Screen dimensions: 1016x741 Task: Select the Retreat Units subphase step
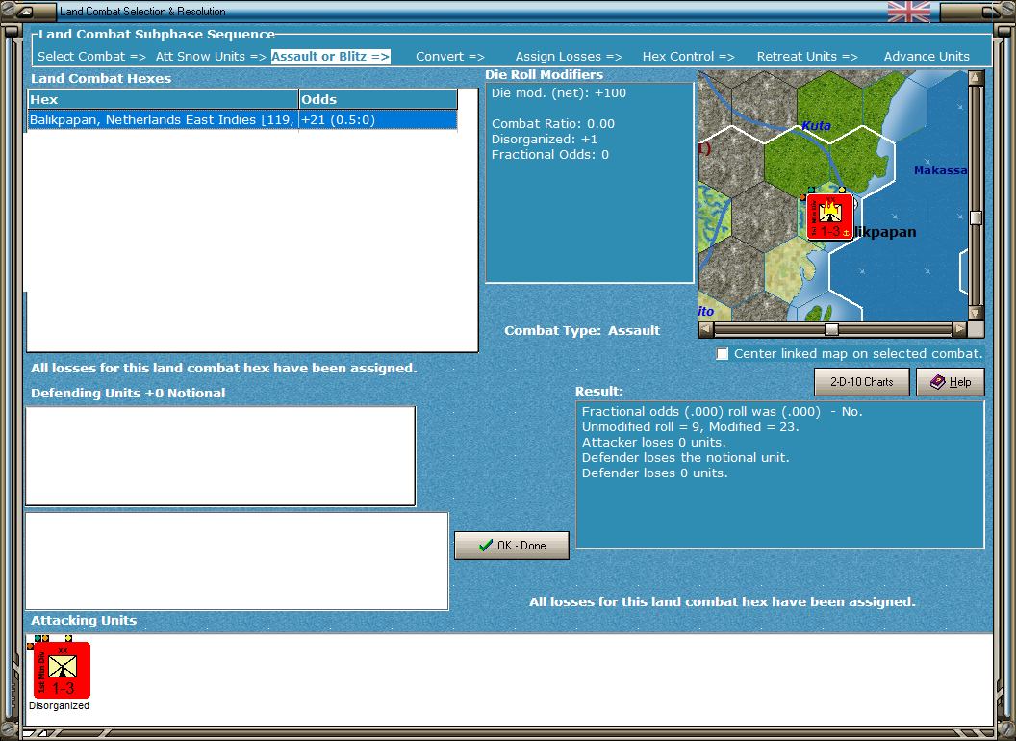(807, 57)
